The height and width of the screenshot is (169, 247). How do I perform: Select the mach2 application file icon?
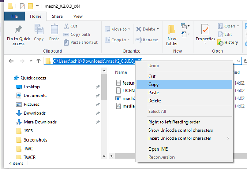click(118, 98)
